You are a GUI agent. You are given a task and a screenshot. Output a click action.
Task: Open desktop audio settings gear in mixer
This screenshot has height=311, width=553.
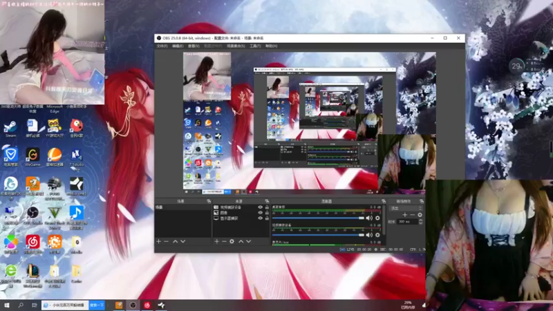(377, 218)
